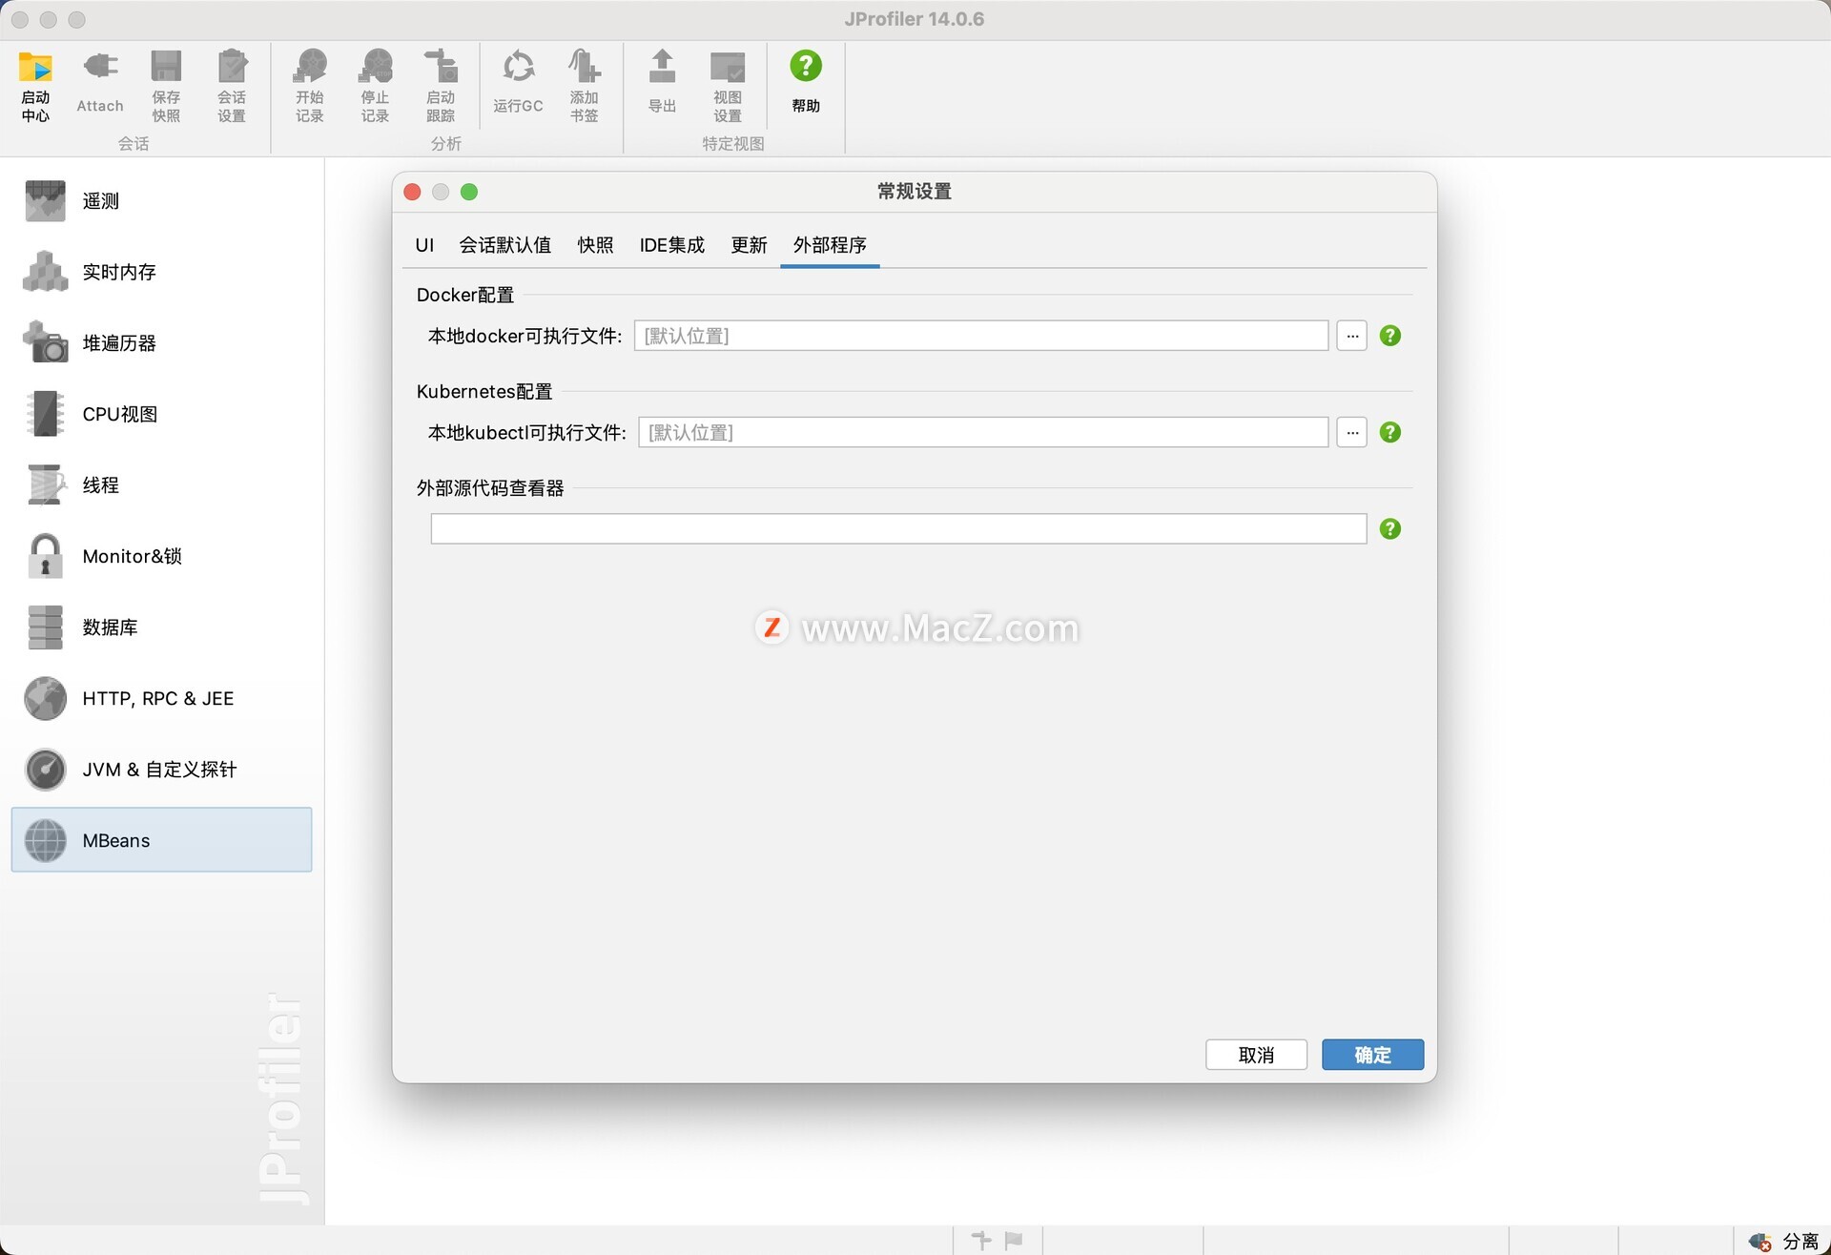Click the Attach plug icon in toolbar
The image size is (1831, 1255).
coord(100,84)
